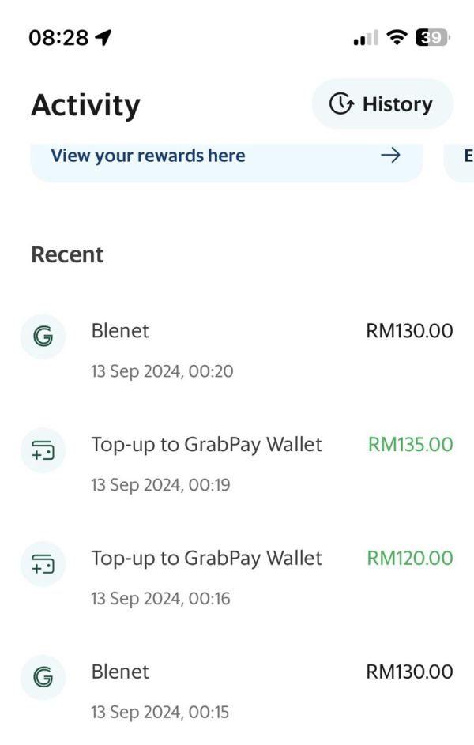Tap the 'Recent' section heading
This screenshot has height=745, width=474.
[67, 254]
